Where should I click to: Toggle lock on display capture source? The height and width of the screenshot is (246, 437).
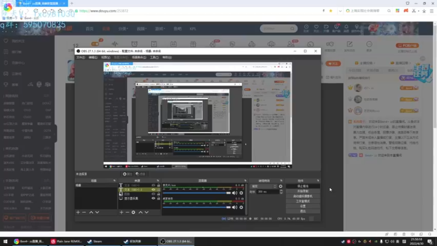coord(158,198)
